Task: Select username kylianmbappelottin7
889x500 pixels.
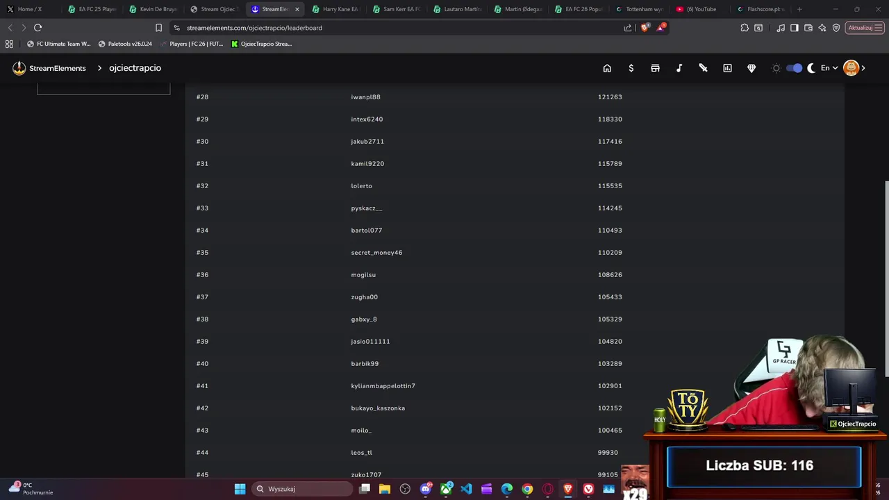Action: [x=383, y=386]
